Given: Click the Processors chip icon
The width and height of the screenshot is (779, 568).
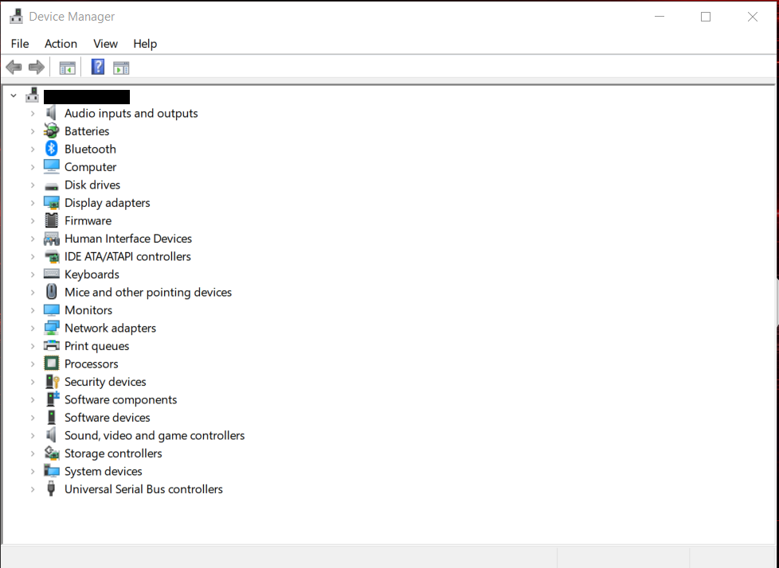Looking at the screenshot, I should point(51,364).
